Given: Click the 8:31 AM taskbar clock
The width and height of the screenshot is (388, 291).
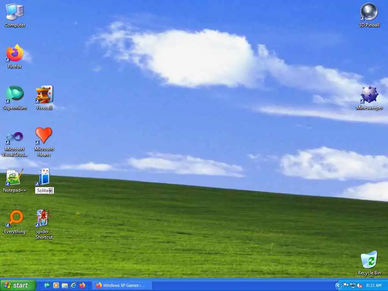Looking at the screenshot, I should (x=374, y=285).
